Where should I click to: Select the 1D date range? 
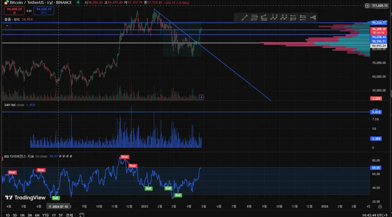coord(8,215)
